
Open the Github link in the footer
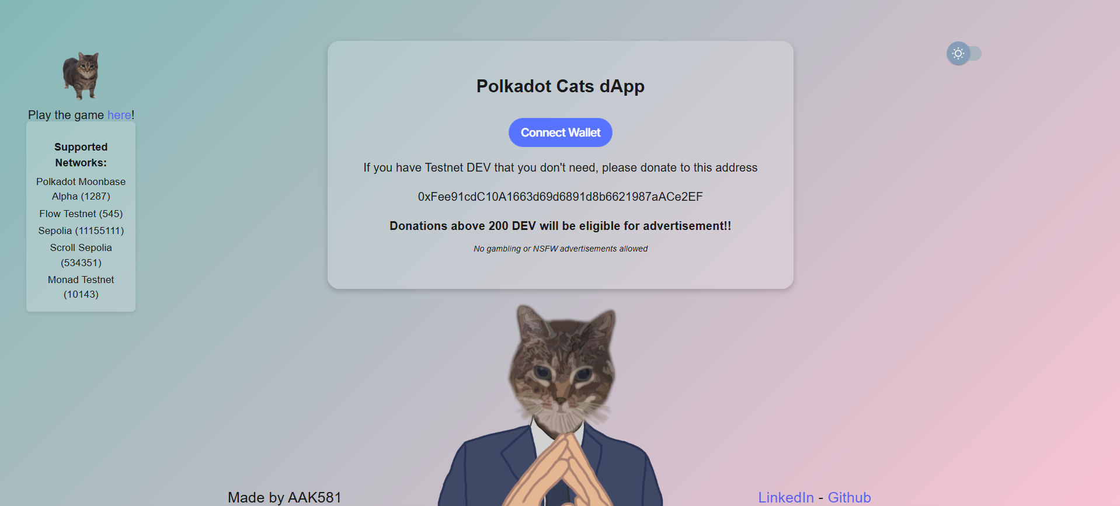849,497
